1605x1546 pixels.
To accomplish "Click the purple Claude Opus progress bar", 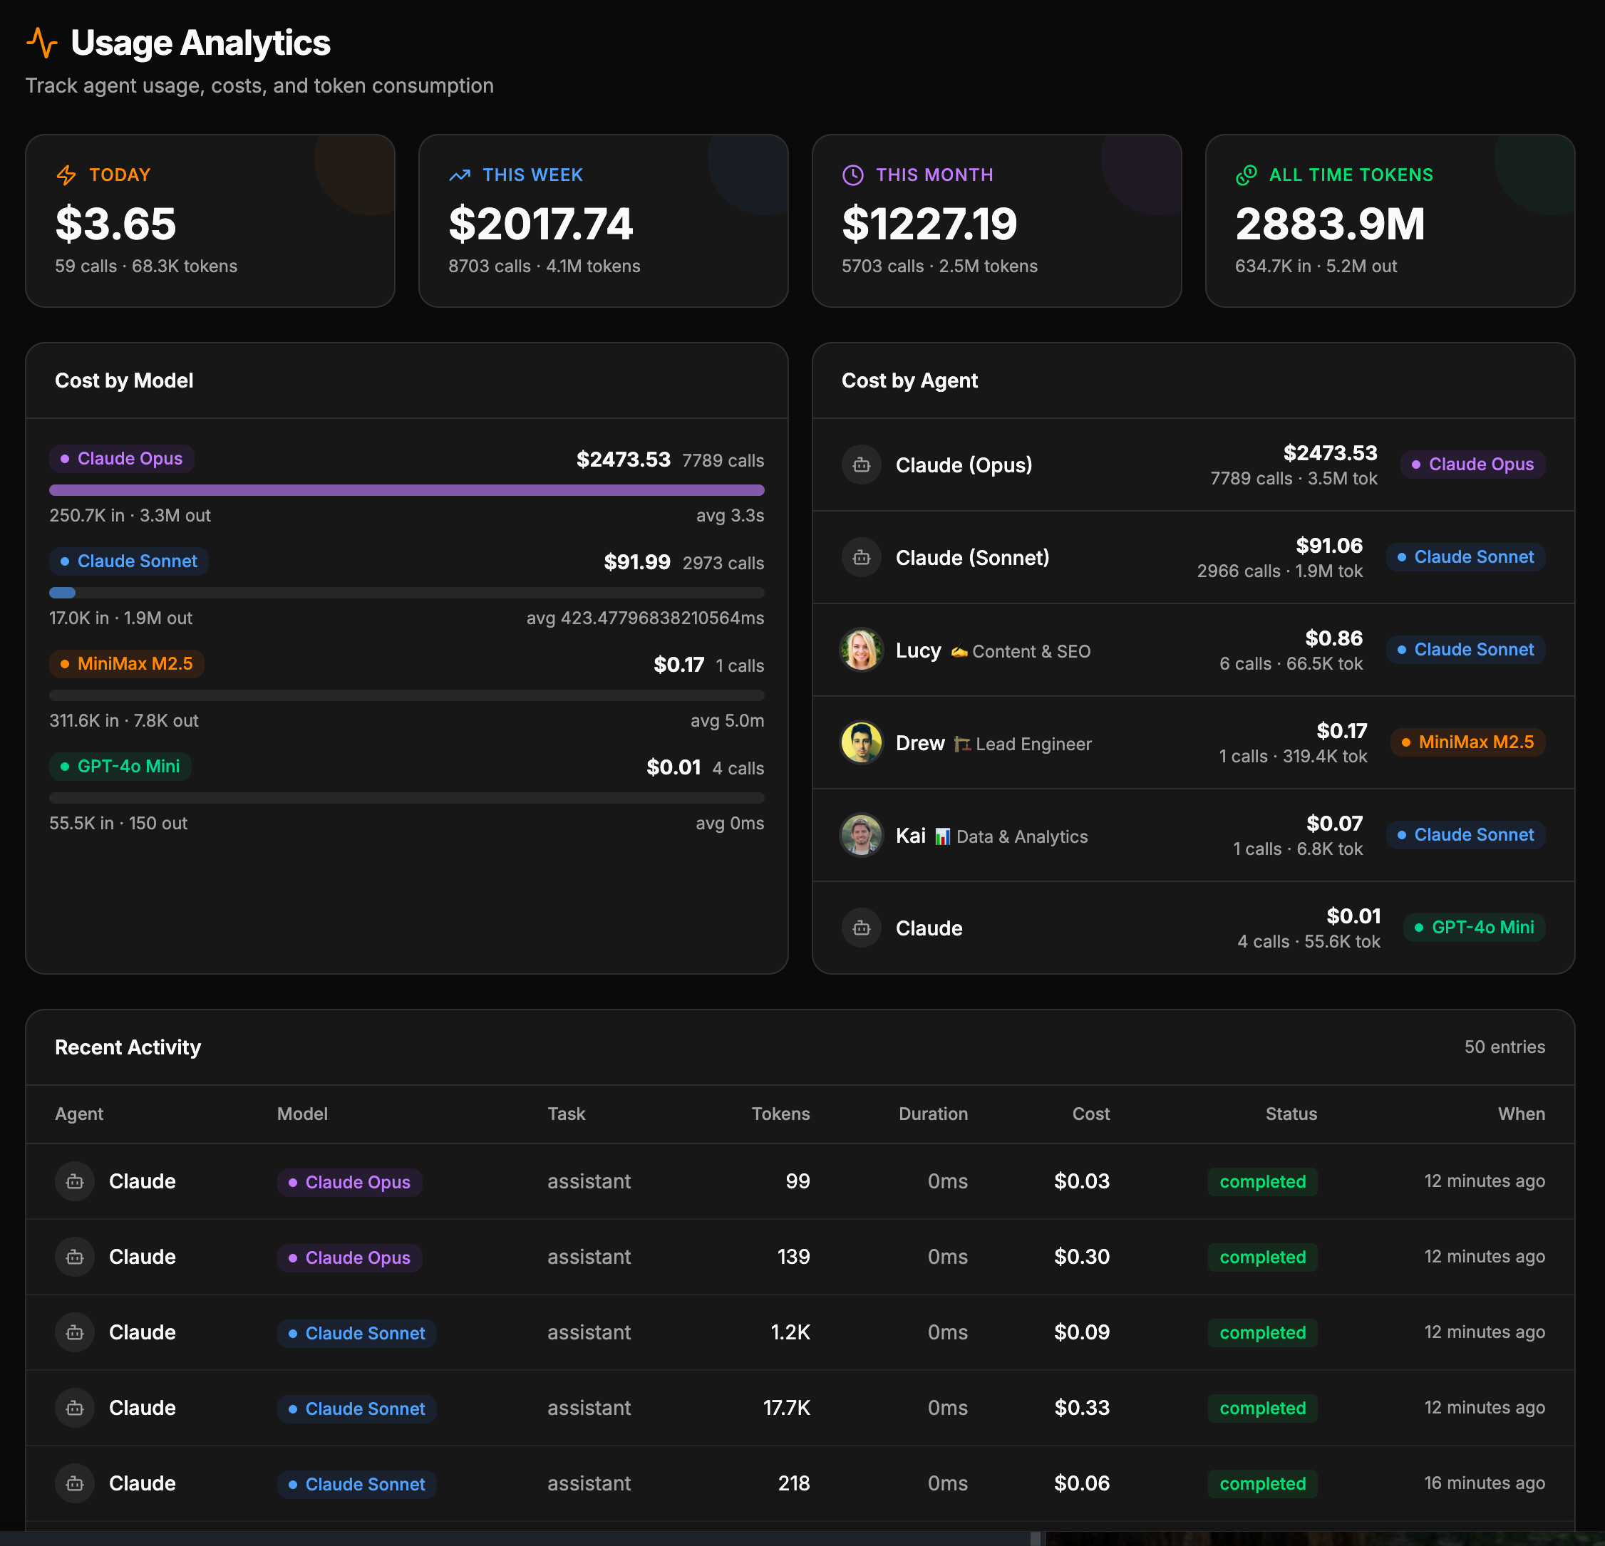I will click(x=407, y=489).
